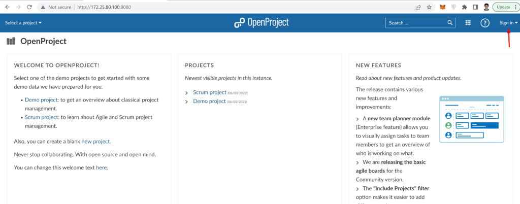Click the OpenProject page title text
This screenshot has width=520, height=204.
tap(44, 42)
